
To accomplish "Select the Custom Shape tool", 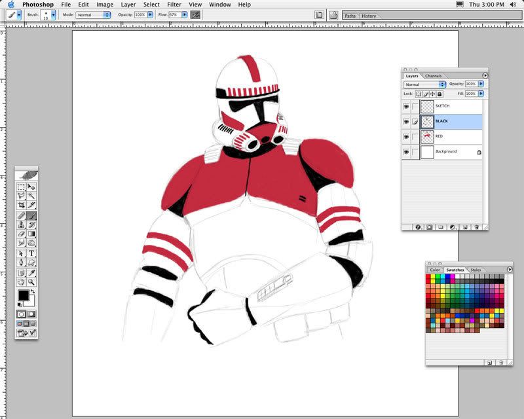I will [31, 263].
